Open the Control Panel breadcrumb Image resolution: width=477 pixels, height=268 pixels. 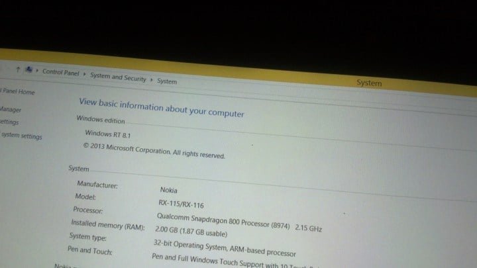tap(60, 72)
